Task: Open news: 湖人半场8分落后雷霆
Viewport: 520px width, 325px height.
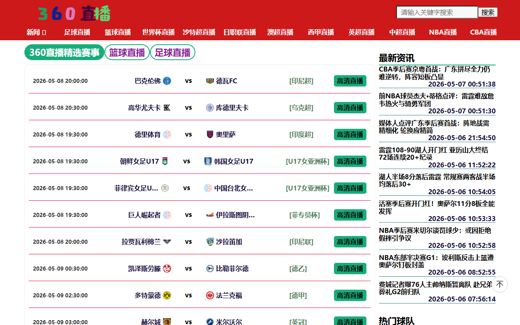Action: pos(437,180)
